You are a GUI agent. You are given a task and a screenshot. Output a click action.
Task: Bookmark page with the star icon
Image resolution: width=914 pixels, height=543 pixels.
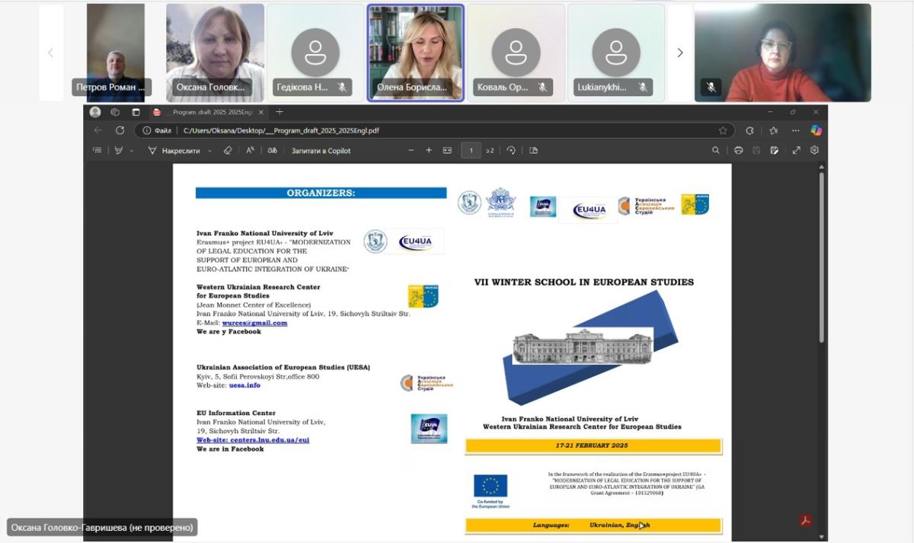[x=723, y=130]
